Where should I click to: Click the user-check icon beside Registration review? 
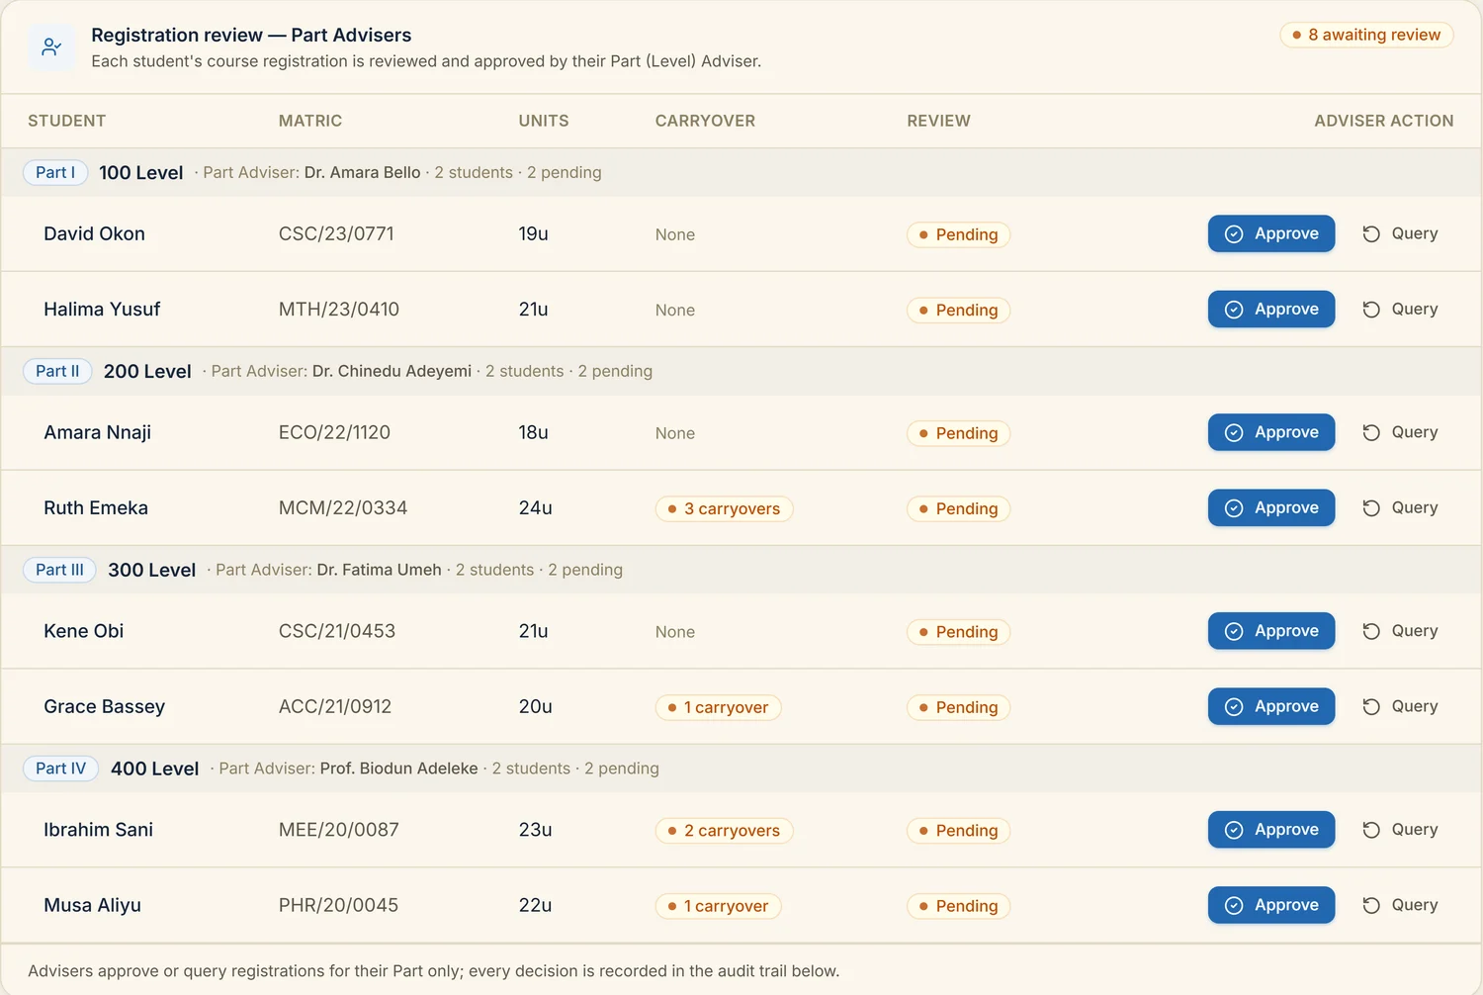51,46
